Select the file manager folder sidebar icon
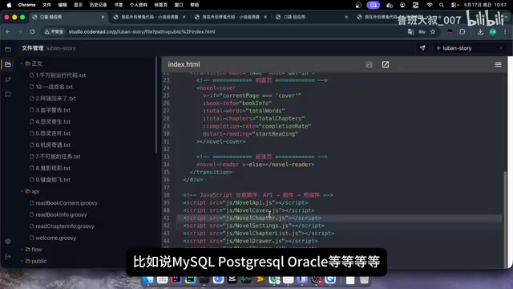This screenshot has height=289, width=513. coord(8,64)
